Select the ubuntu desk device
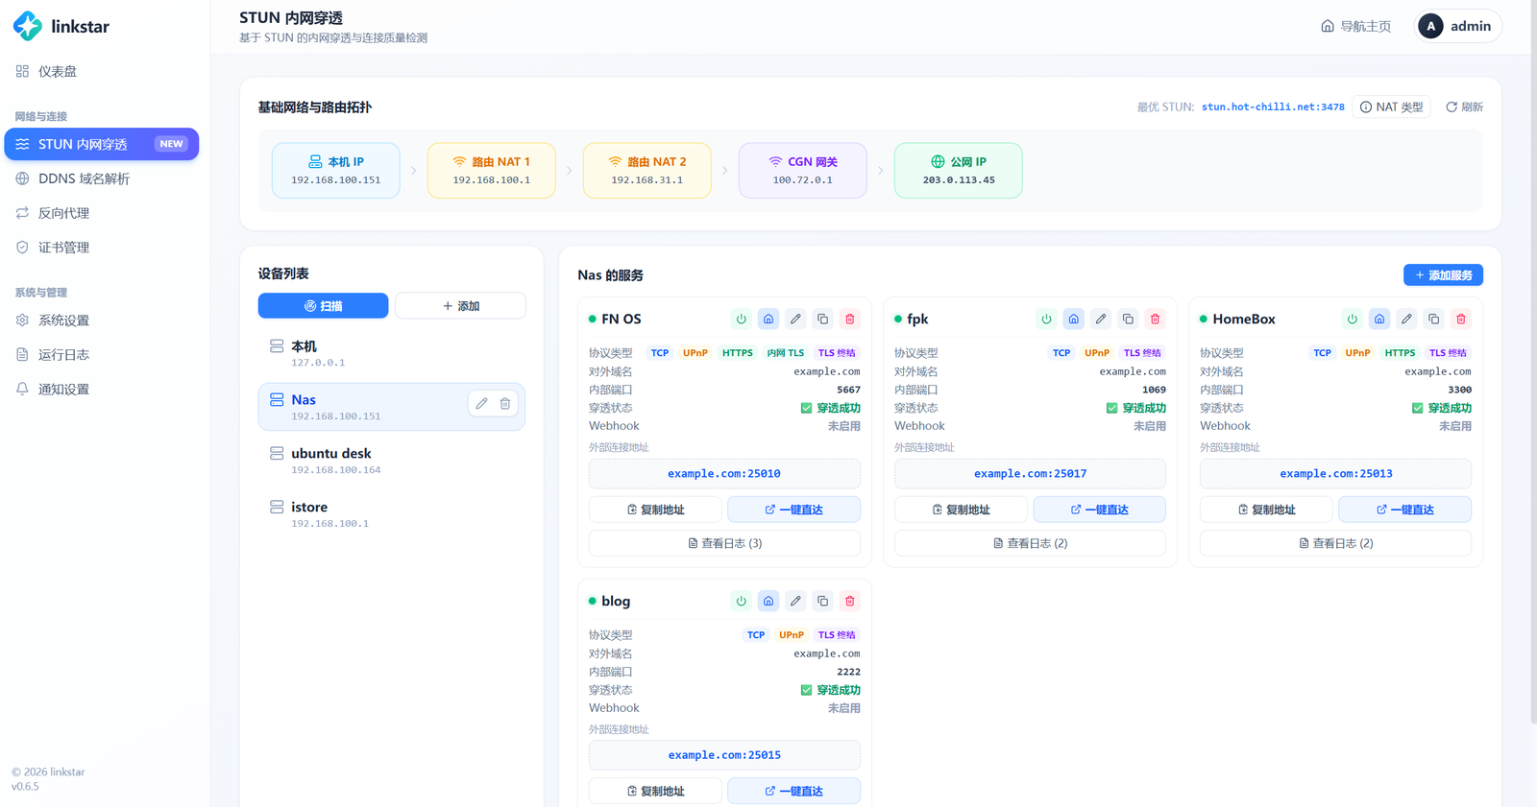Screen dimensions: 1537x807 [392, 461]
